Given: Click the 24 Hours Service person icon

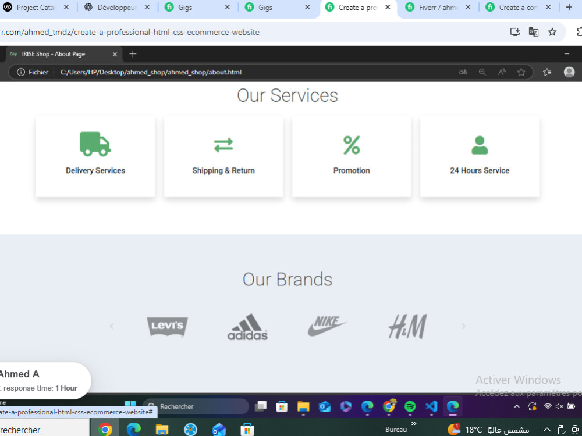Looking at the screenshot, I should coord(480,145).
